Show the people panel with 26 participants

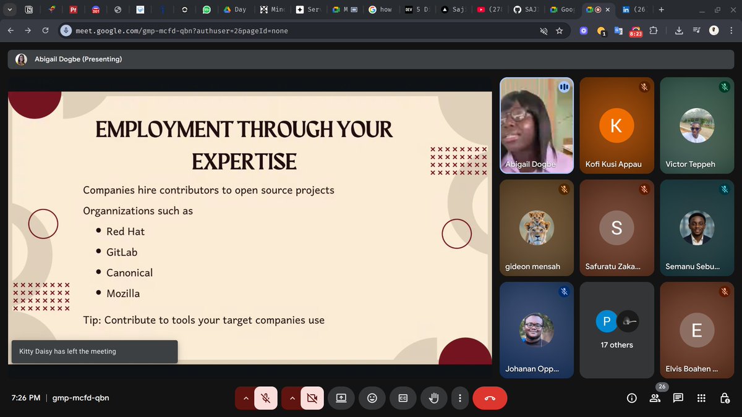click(x=655, y=398)
